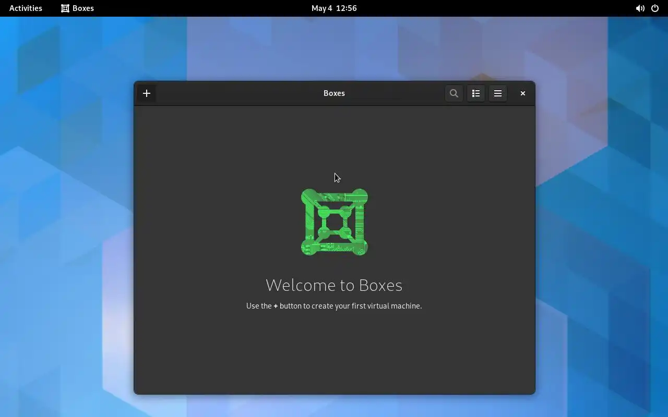
Task: Click the "Use the + button" hint text
Action: point(334,306)
